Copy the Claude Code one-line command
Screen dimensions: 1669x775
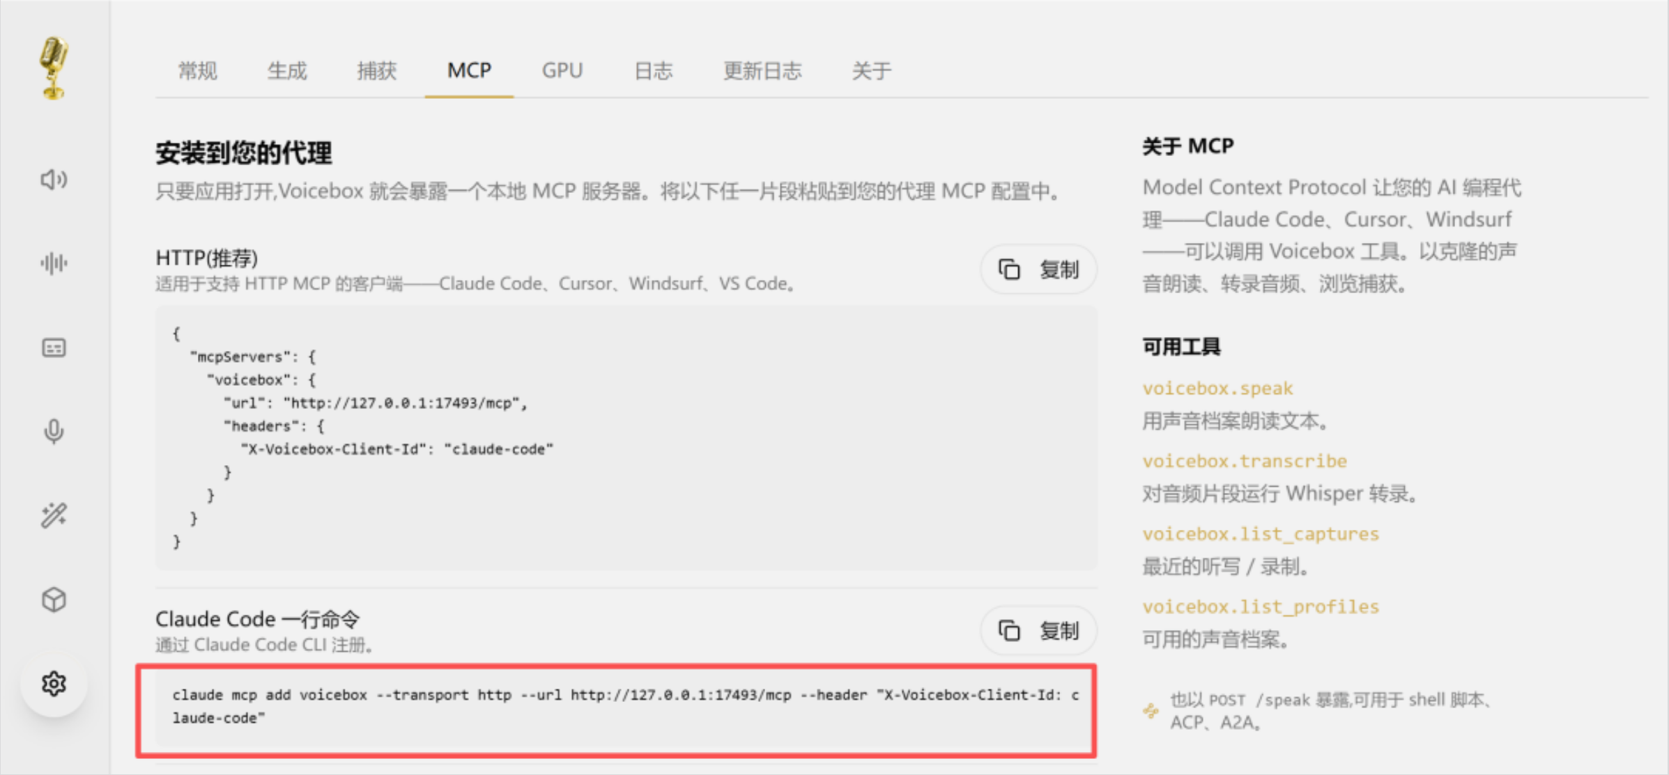[1039, 631]
